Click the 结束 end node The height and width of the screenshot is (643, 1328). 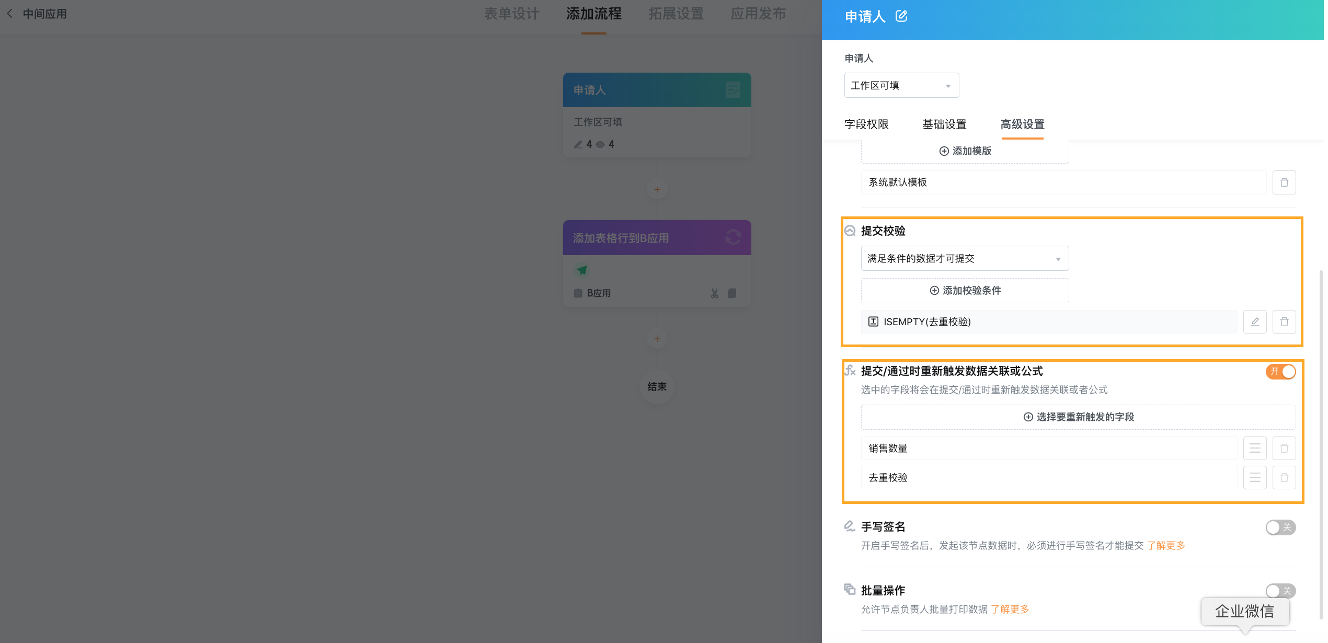tap(657, 387)
